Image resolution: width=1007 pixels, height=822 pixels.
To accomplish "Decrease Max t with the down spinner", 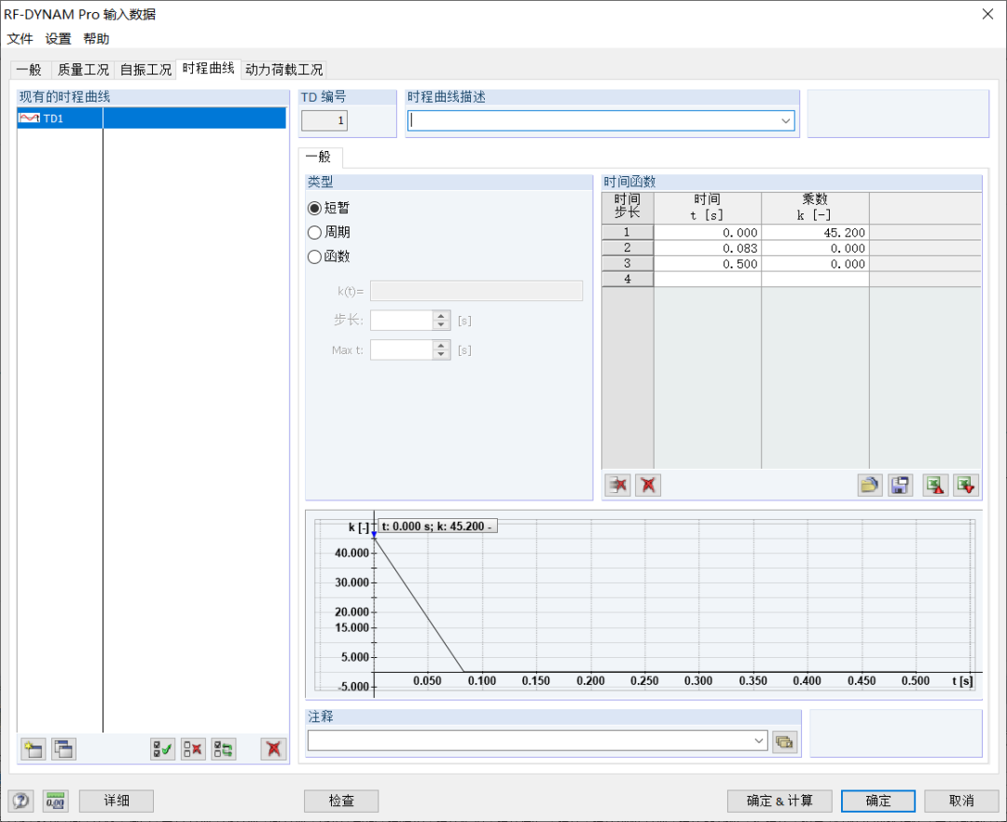I will pyautogui.click(x=441, y=354).
